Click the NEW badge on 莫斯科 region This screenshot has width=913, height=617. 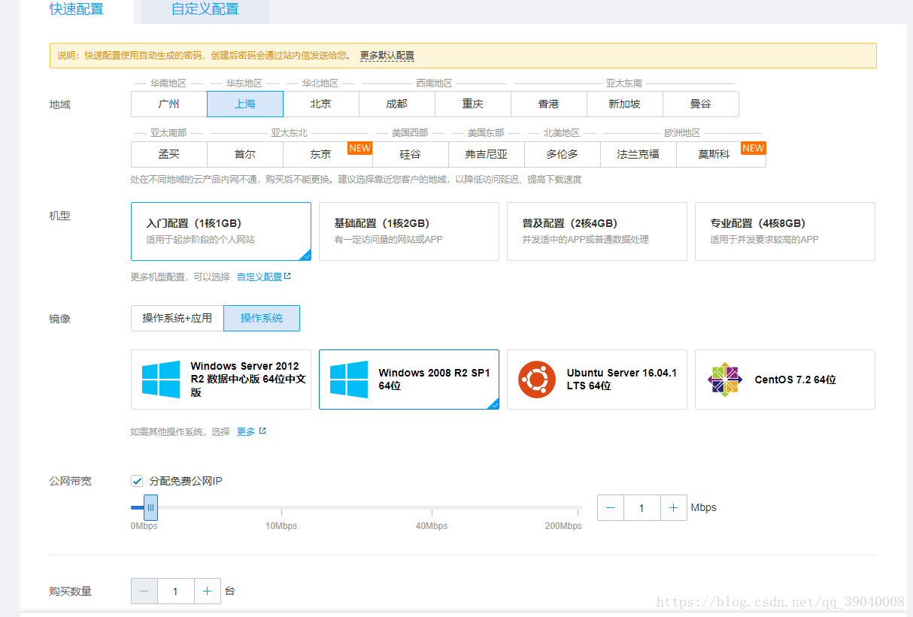[754, 148]
